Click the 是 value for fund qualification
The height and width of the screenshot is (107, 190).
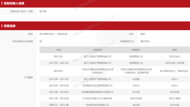[x=41, y=41]
